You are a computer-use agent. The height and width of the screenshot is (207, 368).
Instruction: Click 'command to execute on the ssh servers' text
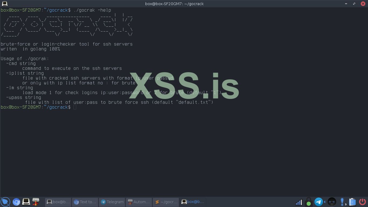click(x=72, y=68)
